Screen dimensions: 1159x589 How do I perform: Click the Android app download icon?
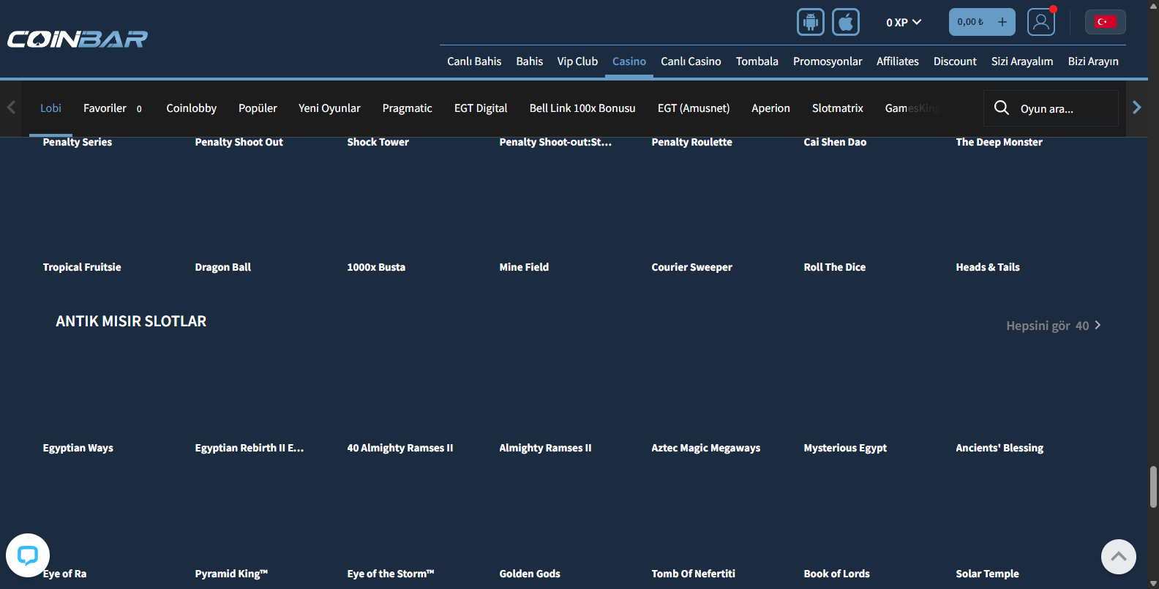click(x=810, y=22)
